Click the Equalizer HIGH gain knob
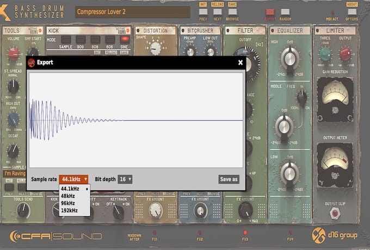 click(290, 59)
